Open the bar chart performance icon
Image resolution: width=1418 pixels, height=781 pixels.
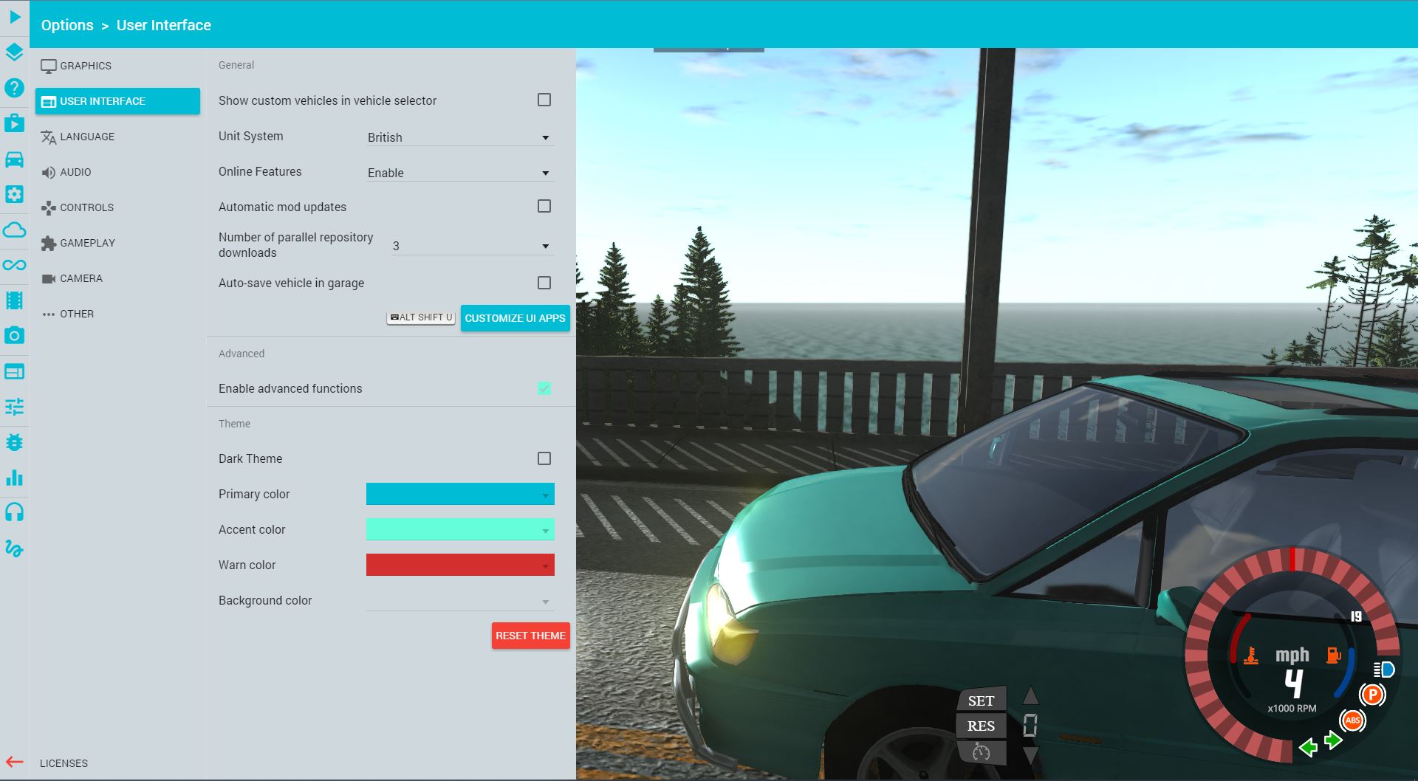14,478
